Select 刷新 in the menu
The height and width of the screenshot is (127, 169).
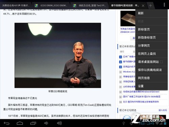tap(151, 13)
